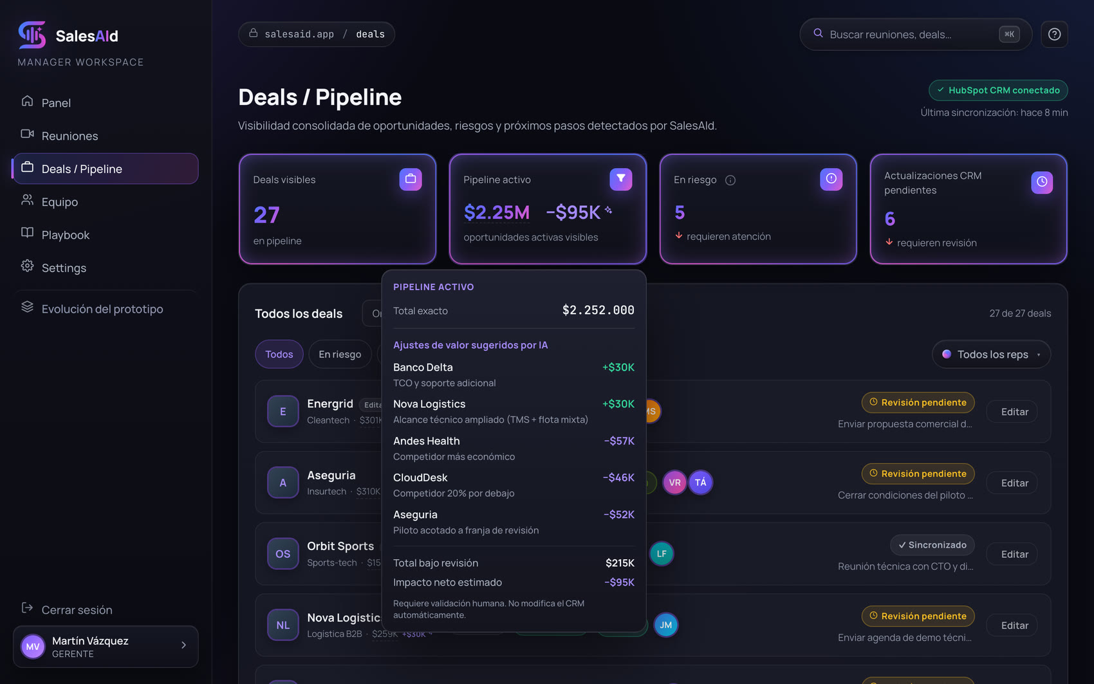
Task: Click Banco Delta in the popover
Action: [x=423, y=367]
